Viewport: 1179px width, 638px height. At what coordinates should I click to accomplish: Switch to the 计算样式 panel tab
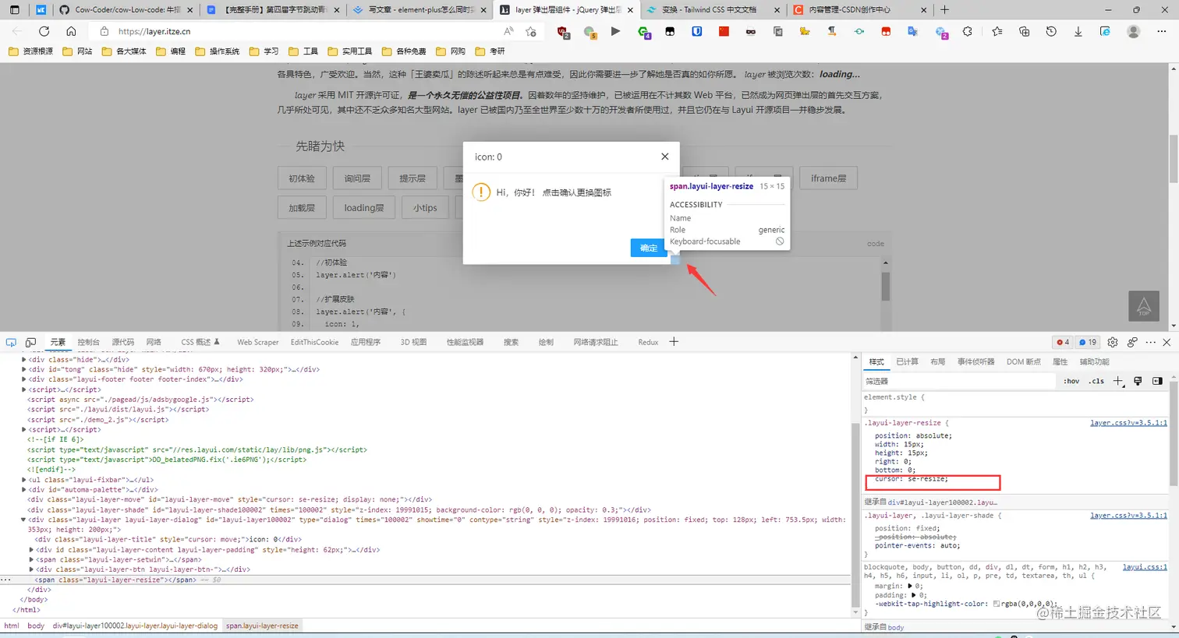[906, 361]
